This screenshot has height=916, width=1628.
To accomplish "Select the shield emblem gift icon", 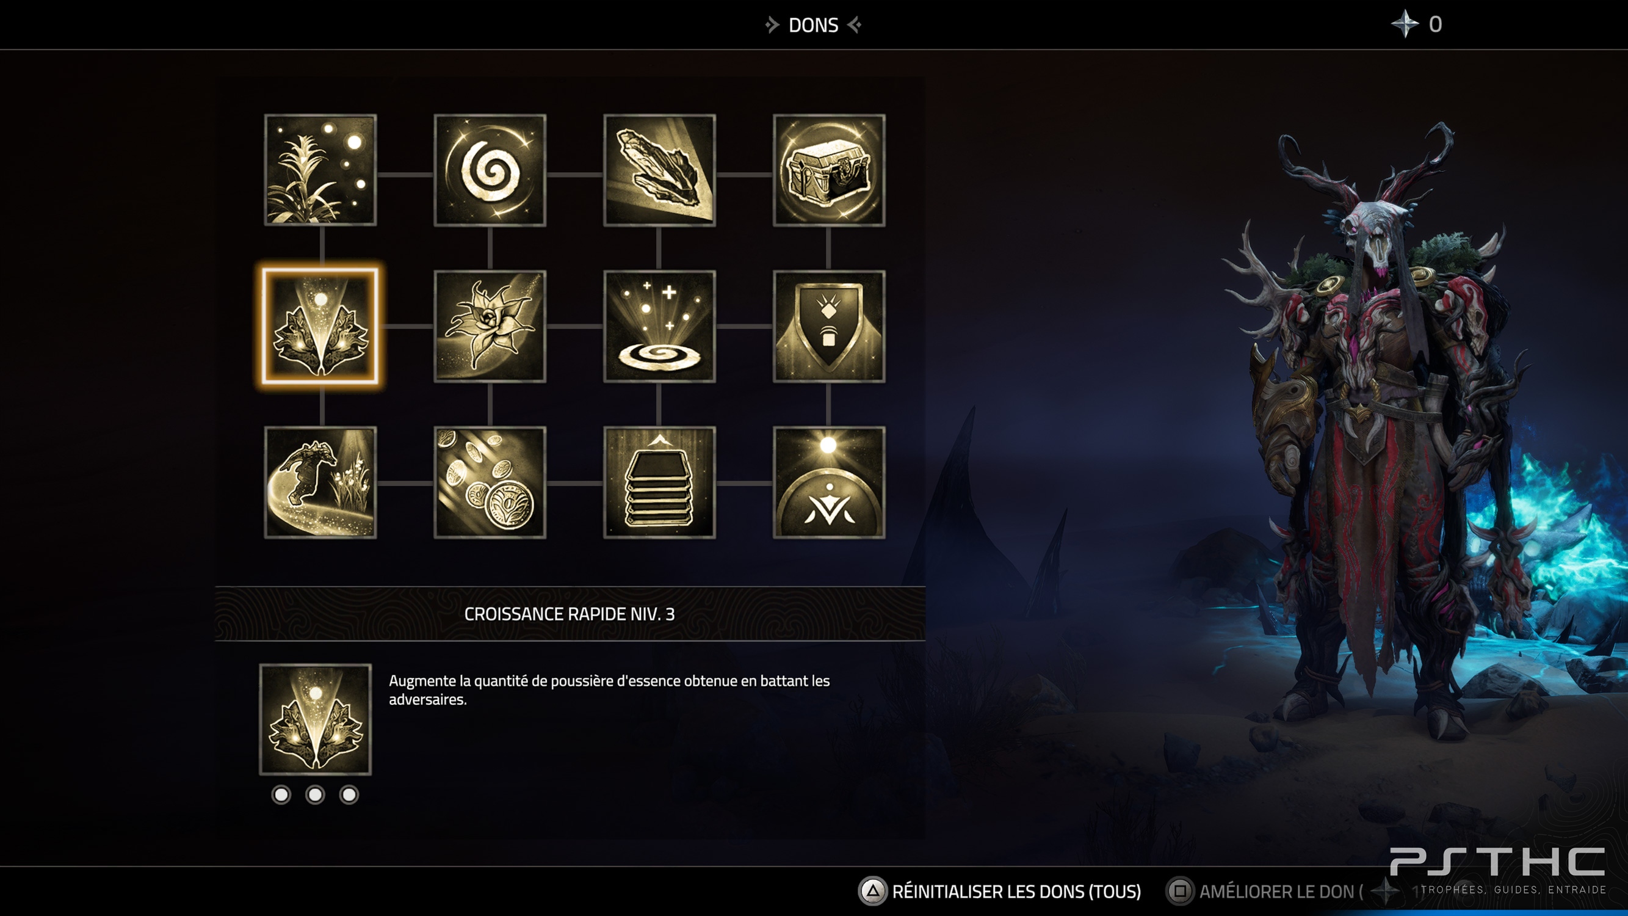I will coord(828,326).
